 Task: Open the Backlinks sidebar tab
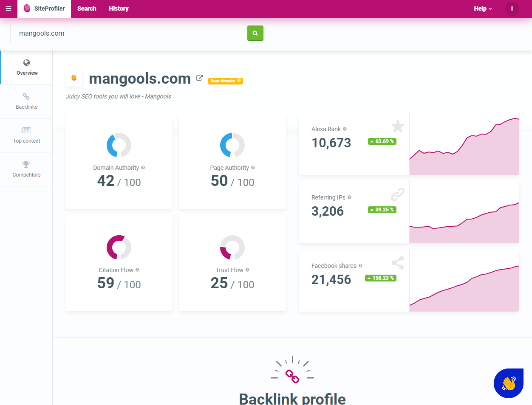26,101
